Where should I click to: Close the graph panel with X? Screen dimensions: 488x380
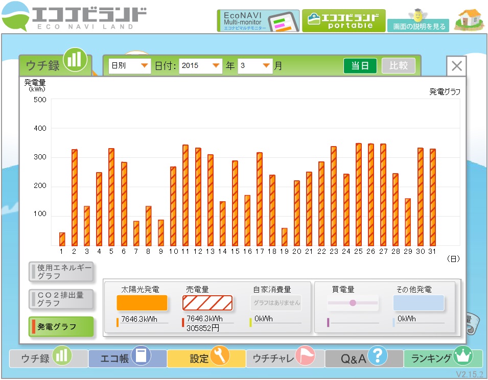coord(456,66)
